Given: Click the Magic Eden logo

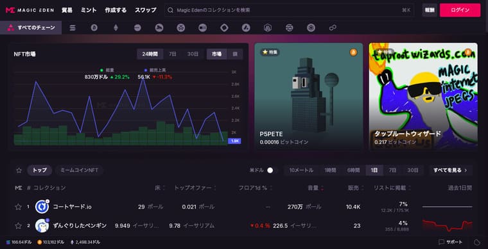Looking at the screenshot, I should point(30,10).
